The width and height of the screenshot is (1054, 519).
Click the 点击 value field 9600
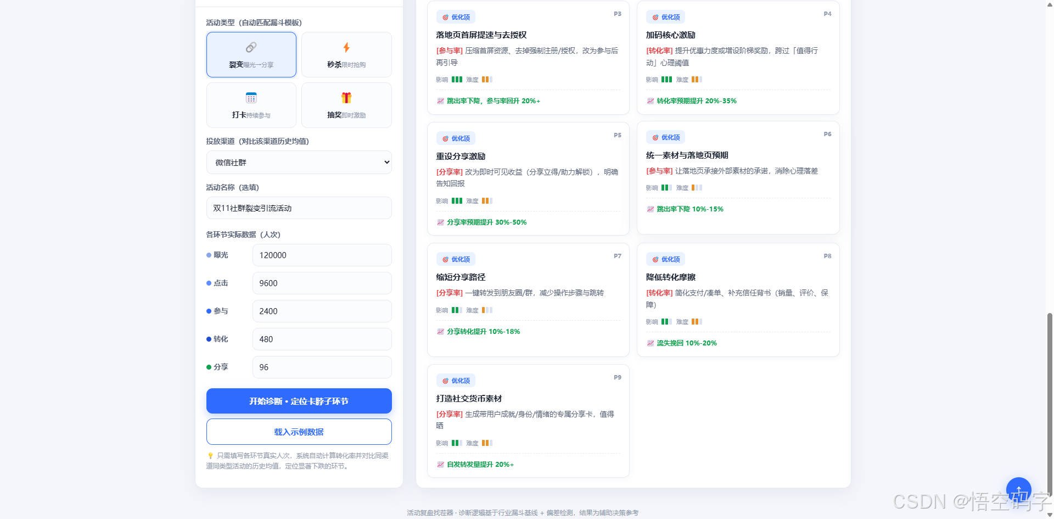click(x=322, y=283)
